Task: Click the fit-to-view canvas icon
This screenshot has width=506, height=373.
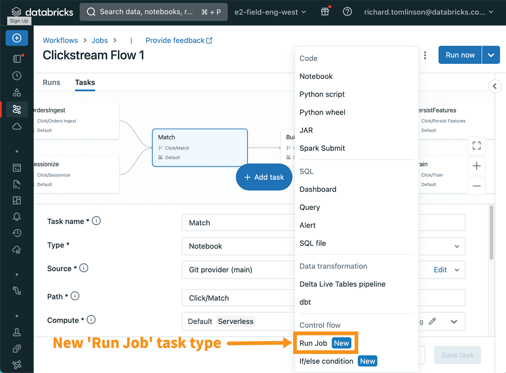Action: 476,146
